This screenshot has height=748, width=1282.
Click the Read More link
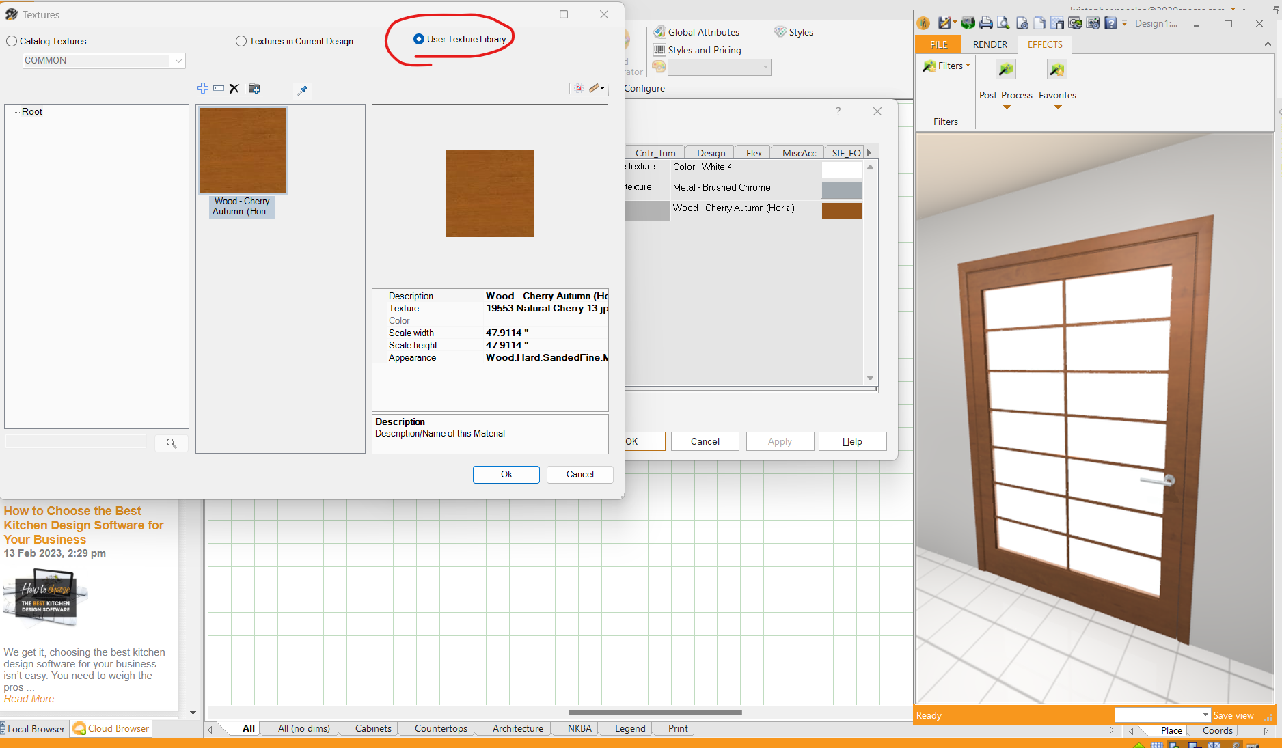[x=32, y=699]
